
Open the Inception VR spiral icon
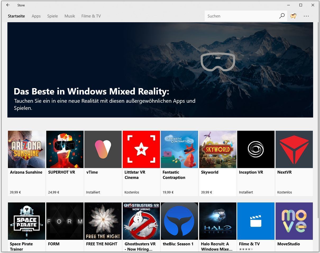coord(256,149)
